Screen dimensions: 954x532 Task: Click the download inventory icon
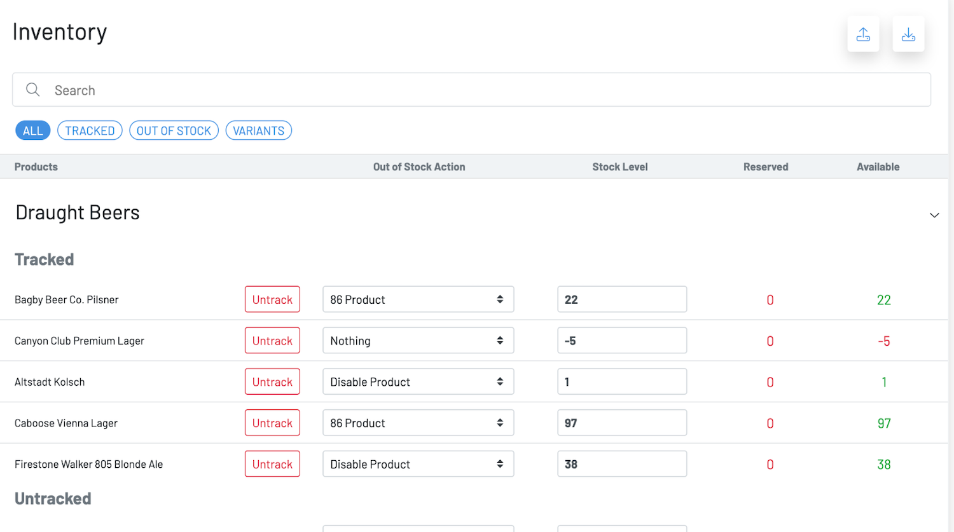[908, 34]
